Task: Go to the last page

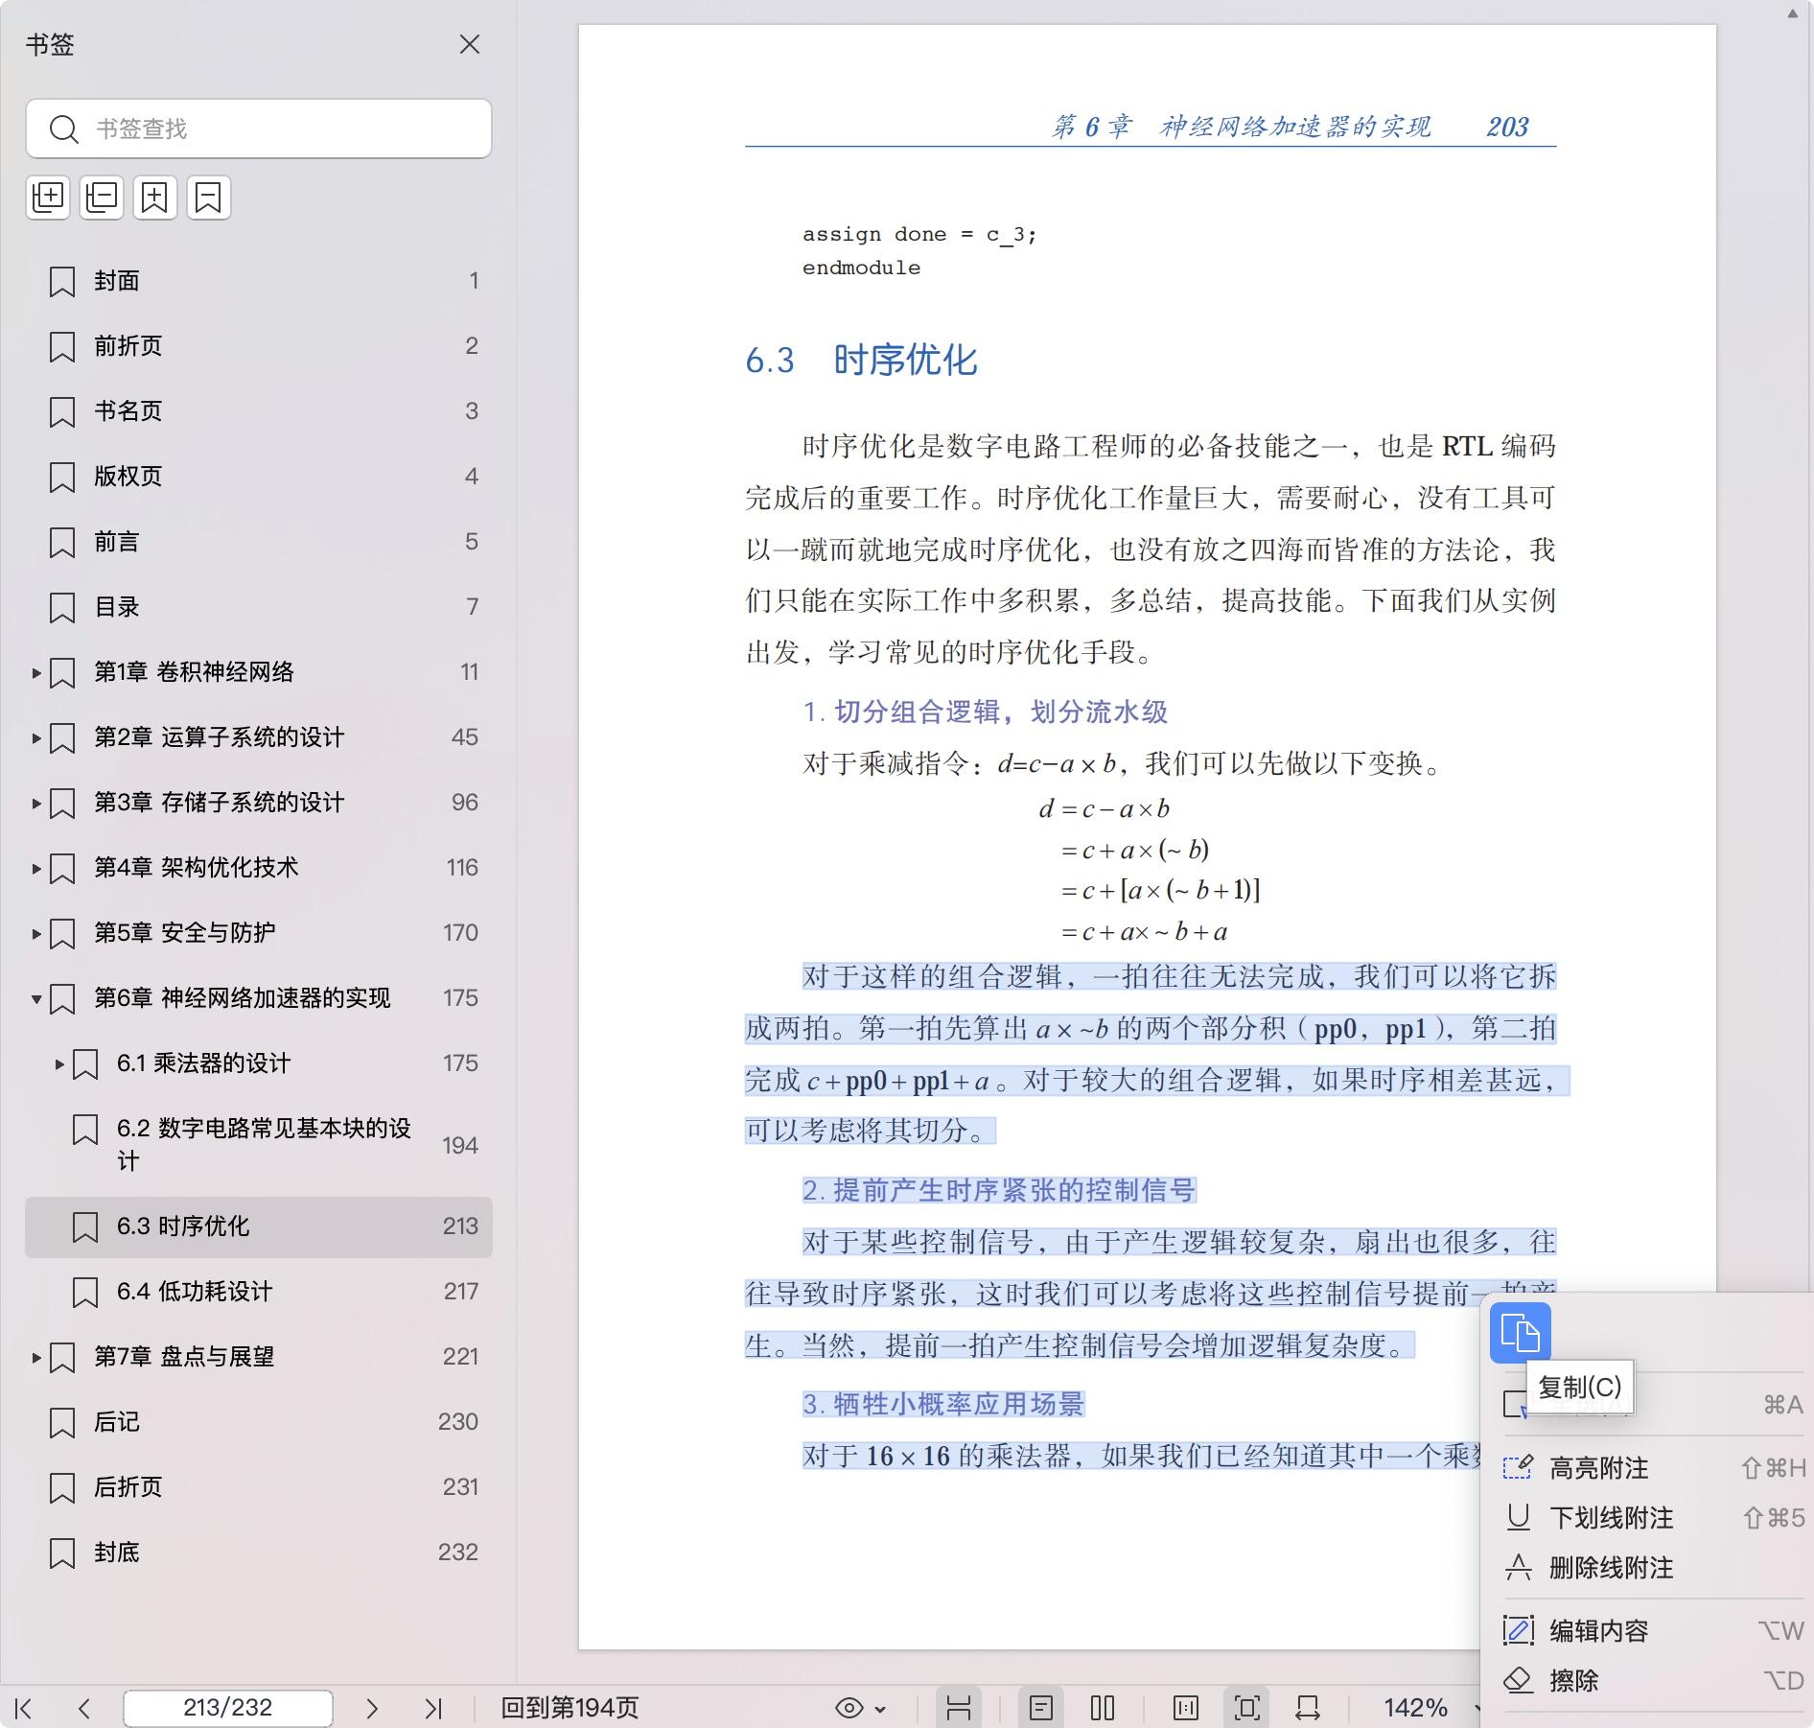Action: (x=433, y=1708)
